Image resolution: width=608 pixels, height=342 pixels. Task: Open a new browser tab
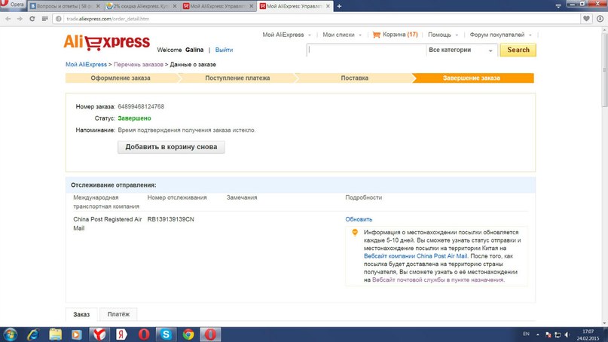(x=339, y=6)
